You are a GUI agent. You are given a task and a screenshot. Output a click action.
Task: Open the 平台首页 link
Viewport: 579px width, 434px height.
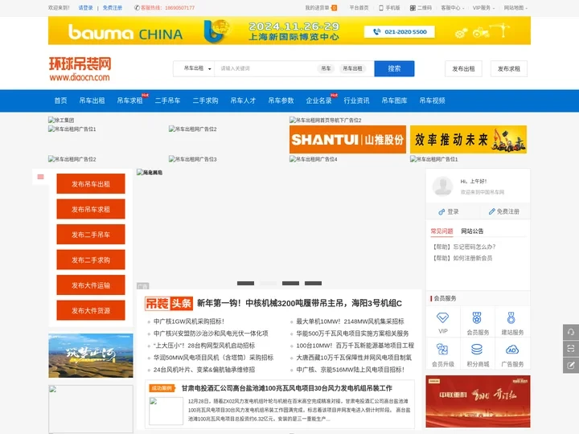point(359,8)
